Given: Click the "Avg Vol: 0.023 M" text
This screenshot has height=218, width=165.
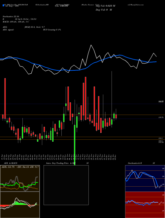Looking at the screenshot, I should 105,6.
